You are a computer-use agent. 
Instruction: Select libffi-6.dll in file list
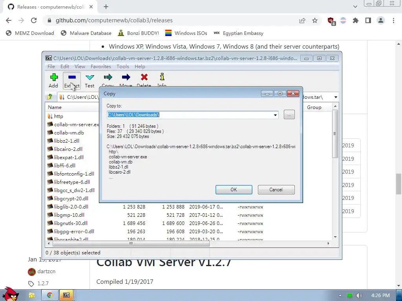pos(65,165)
